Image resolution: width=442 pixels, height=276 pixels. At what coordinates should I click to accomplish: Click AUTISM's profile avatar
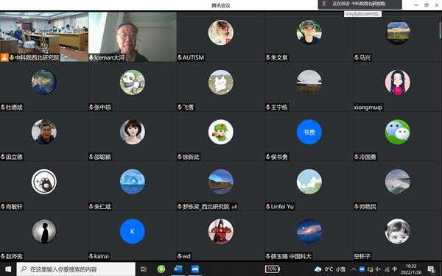pos(221,32)
